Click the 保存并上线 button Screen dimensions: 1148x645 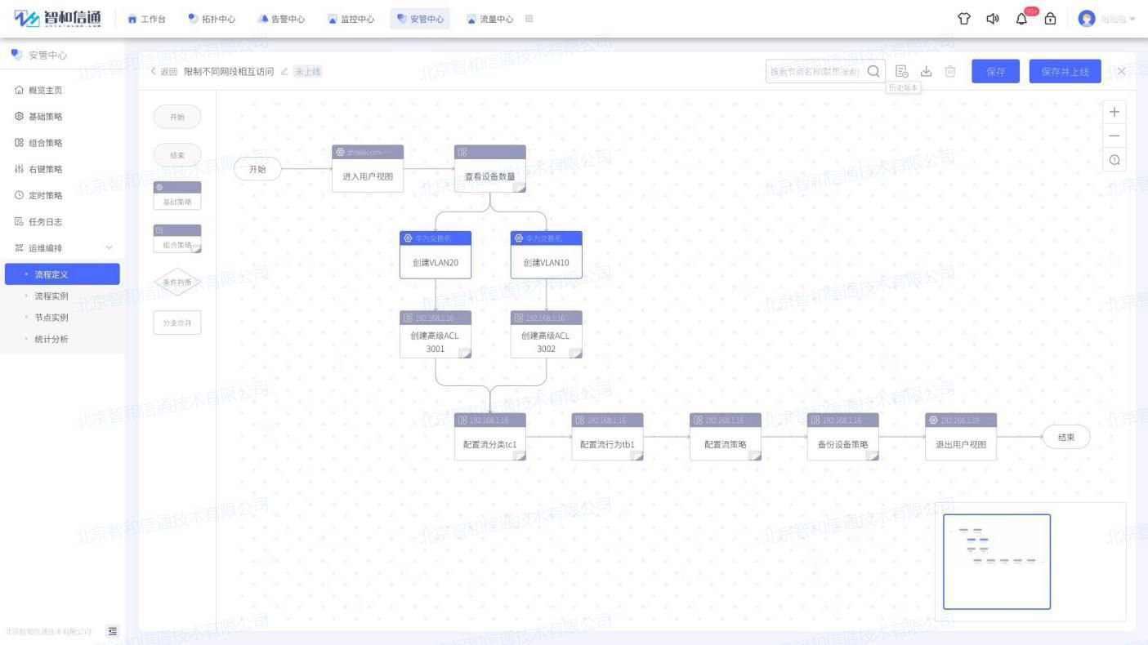click(1065, 71)
